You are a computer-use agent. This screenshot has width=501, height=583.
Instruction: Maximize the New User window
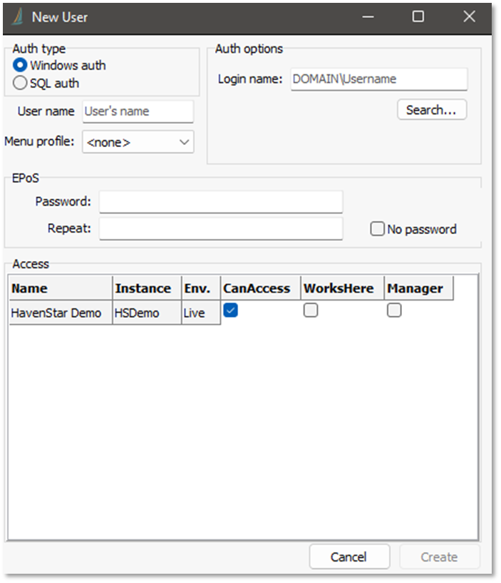coord(418,16)
